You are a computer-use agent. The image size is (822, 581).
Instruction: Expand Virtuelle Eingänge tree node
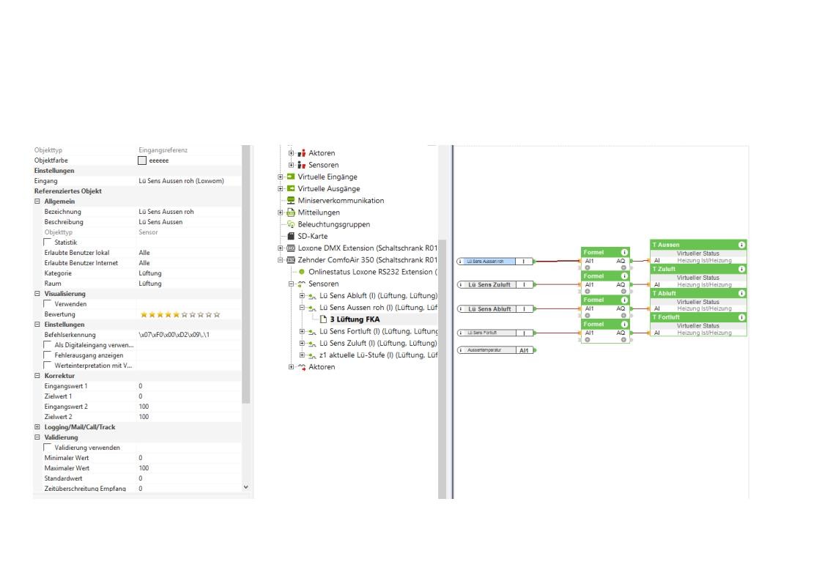point(281,177)
